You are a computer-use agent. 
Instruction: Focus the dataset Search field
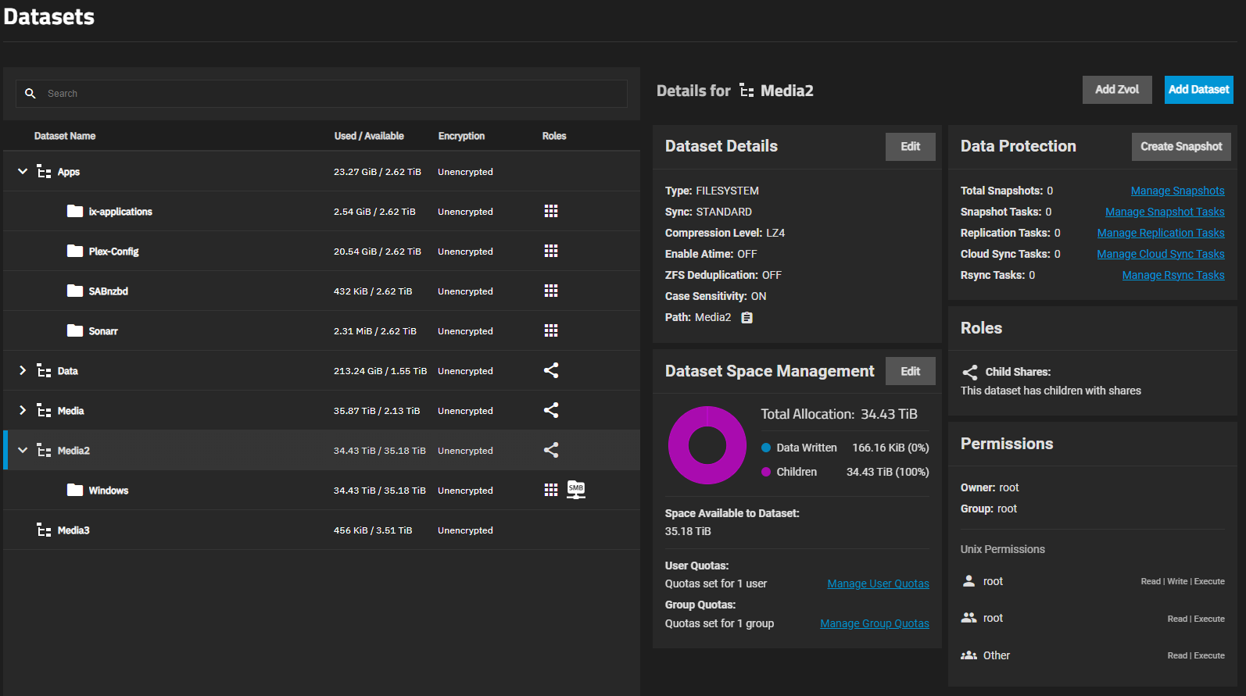(x=321, y=94)
